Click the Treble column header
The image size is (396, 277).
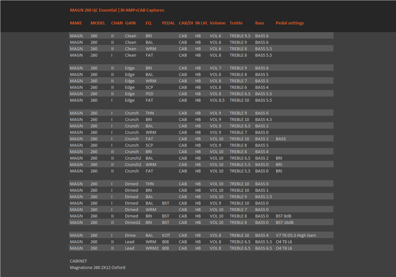[236, 23]
